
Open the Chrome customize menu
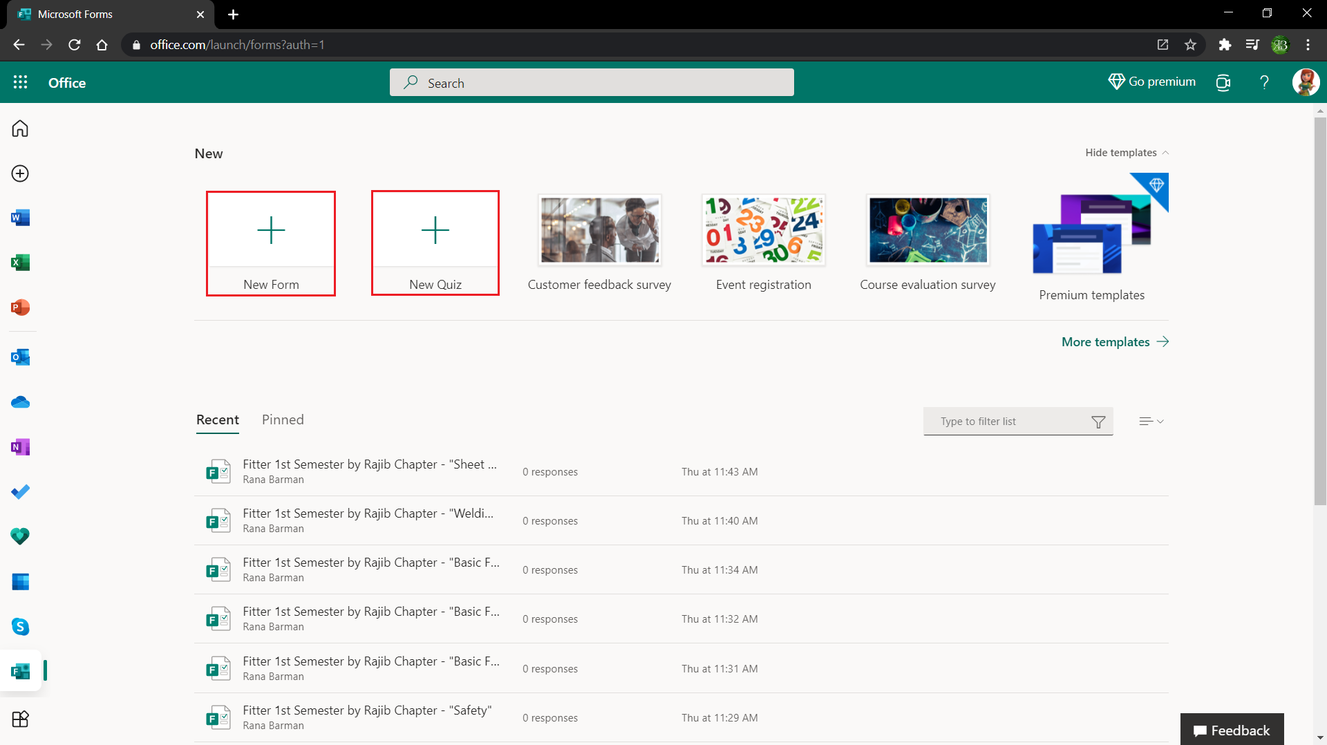coord(1308,44)
